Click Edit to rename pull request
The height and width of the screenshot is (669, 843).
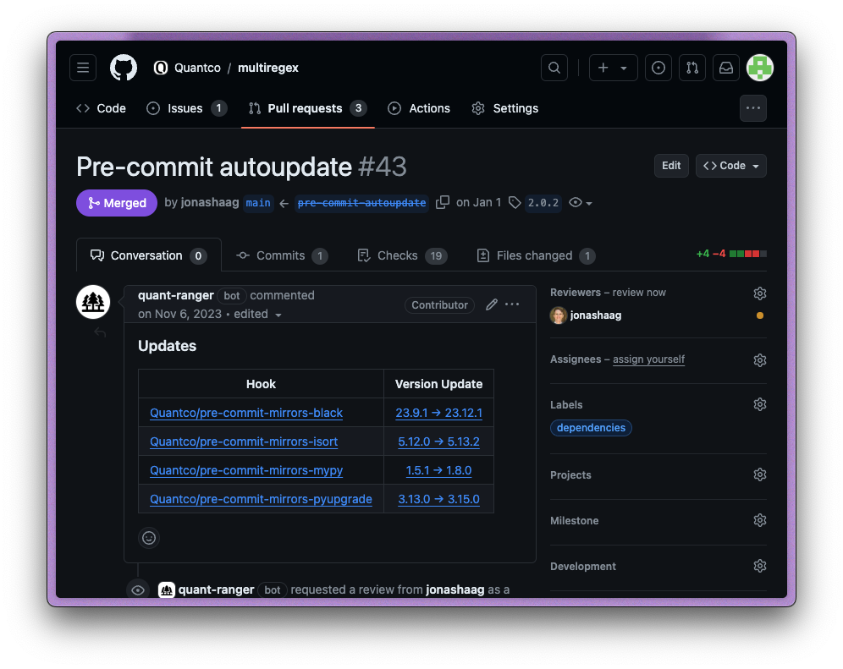[671, 166]
